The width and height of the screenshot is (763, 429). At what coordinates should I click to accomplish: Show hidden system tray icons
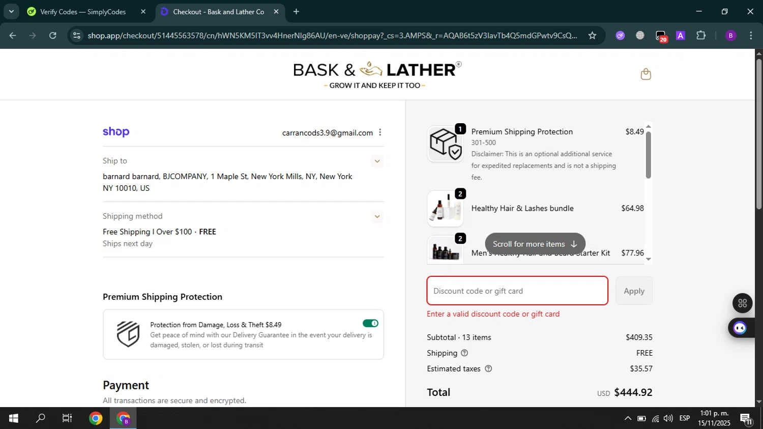[x=628, y=418]
